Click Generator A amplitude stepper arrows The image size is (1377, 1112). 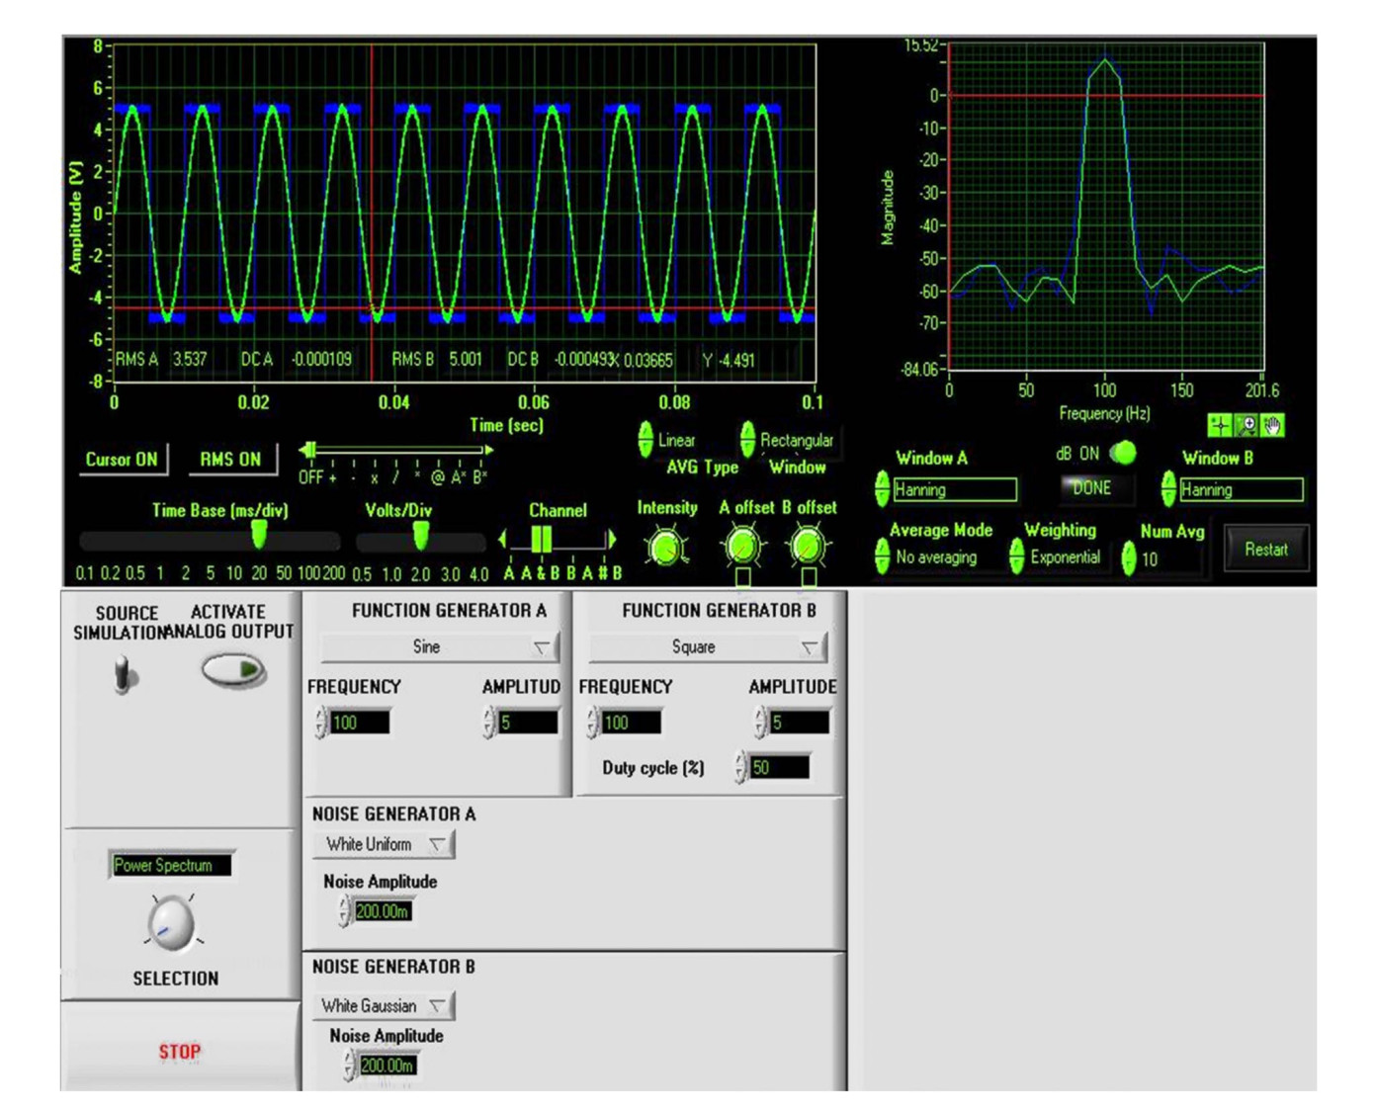[489, 723]
